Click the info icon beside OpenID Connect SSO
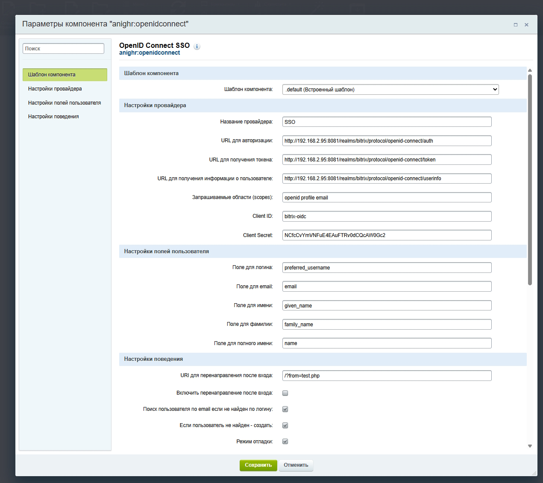This screenshot has width=543, height=483. [197, 47]
